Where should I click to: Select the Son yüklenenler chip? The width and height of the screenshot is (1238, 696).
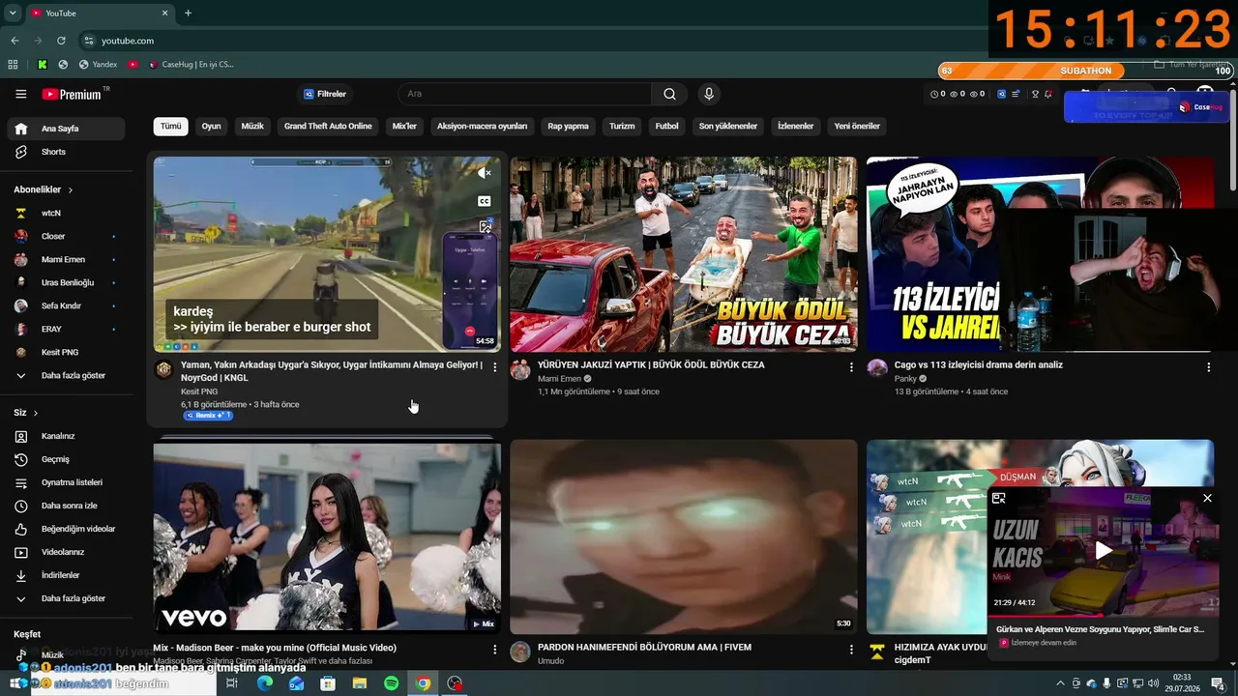[728, 127]
